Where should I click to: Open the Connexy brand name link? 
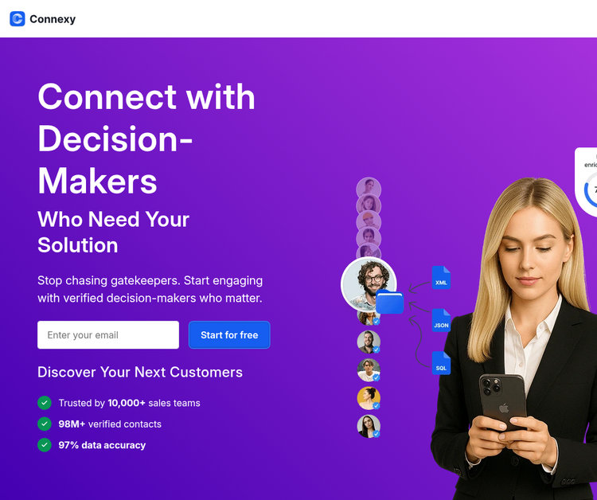pyautogui.click(x=53, y=19)
